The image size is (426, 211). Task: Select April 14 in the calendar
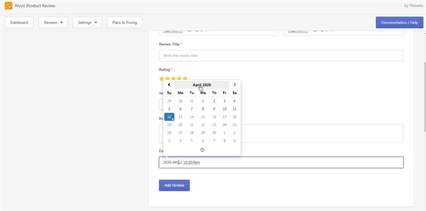(x=191, y=117)
